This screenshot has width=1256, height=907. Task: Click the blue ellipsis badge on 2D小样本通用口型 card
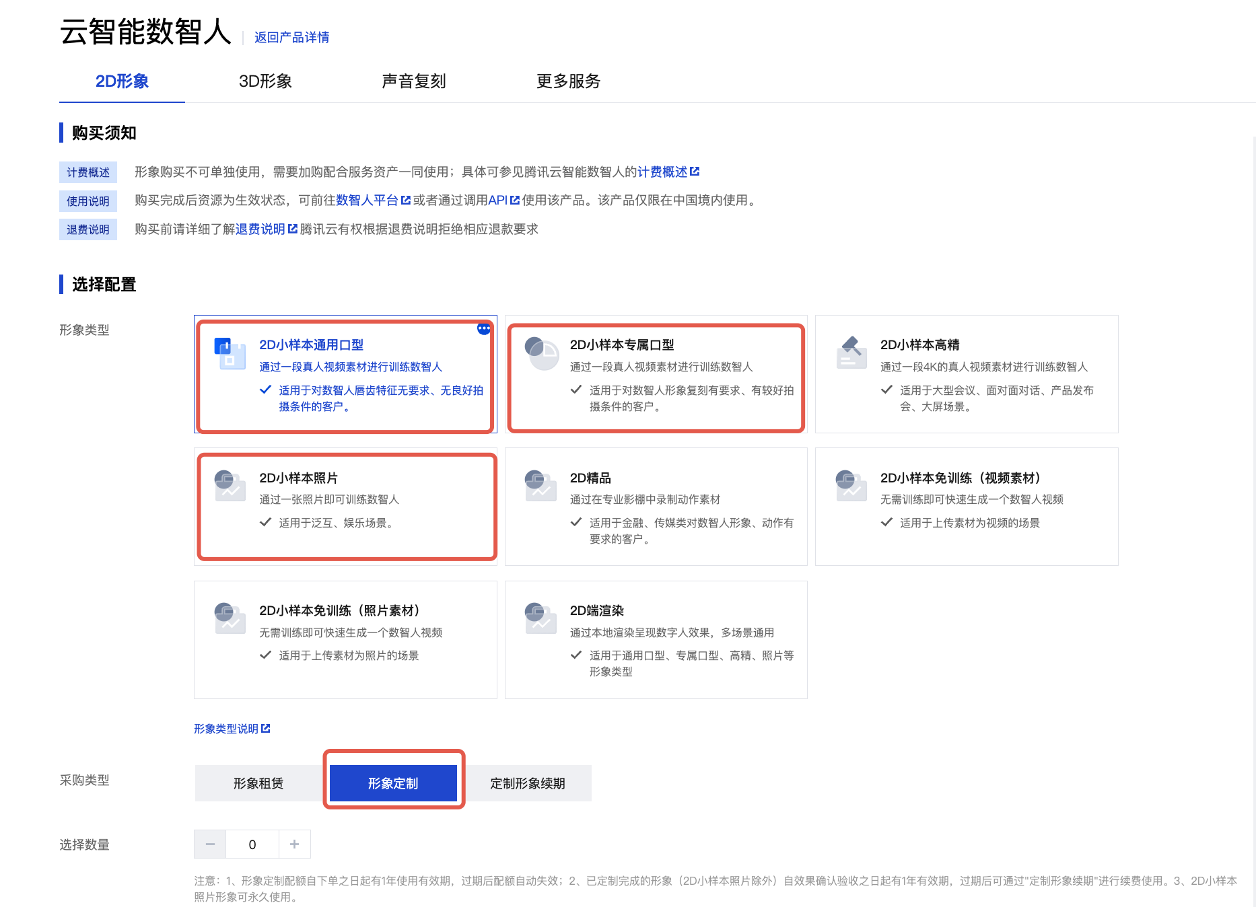point(484,328)
